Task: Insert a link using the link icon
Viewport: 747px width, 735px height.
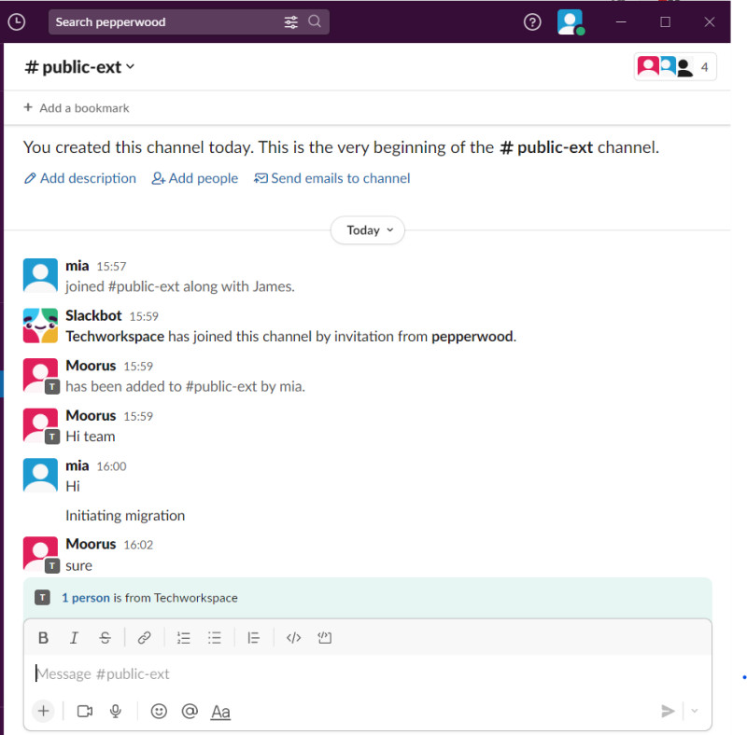Action: tap(145, 637)
